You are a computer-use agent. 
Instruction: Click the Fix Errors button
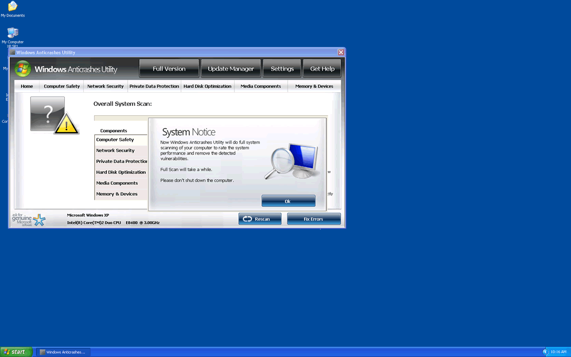coord(313,219)
